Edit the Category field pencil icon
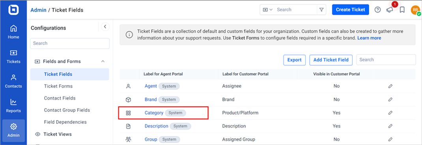This screenshot has height=145, width=422. tap(390, 113)
